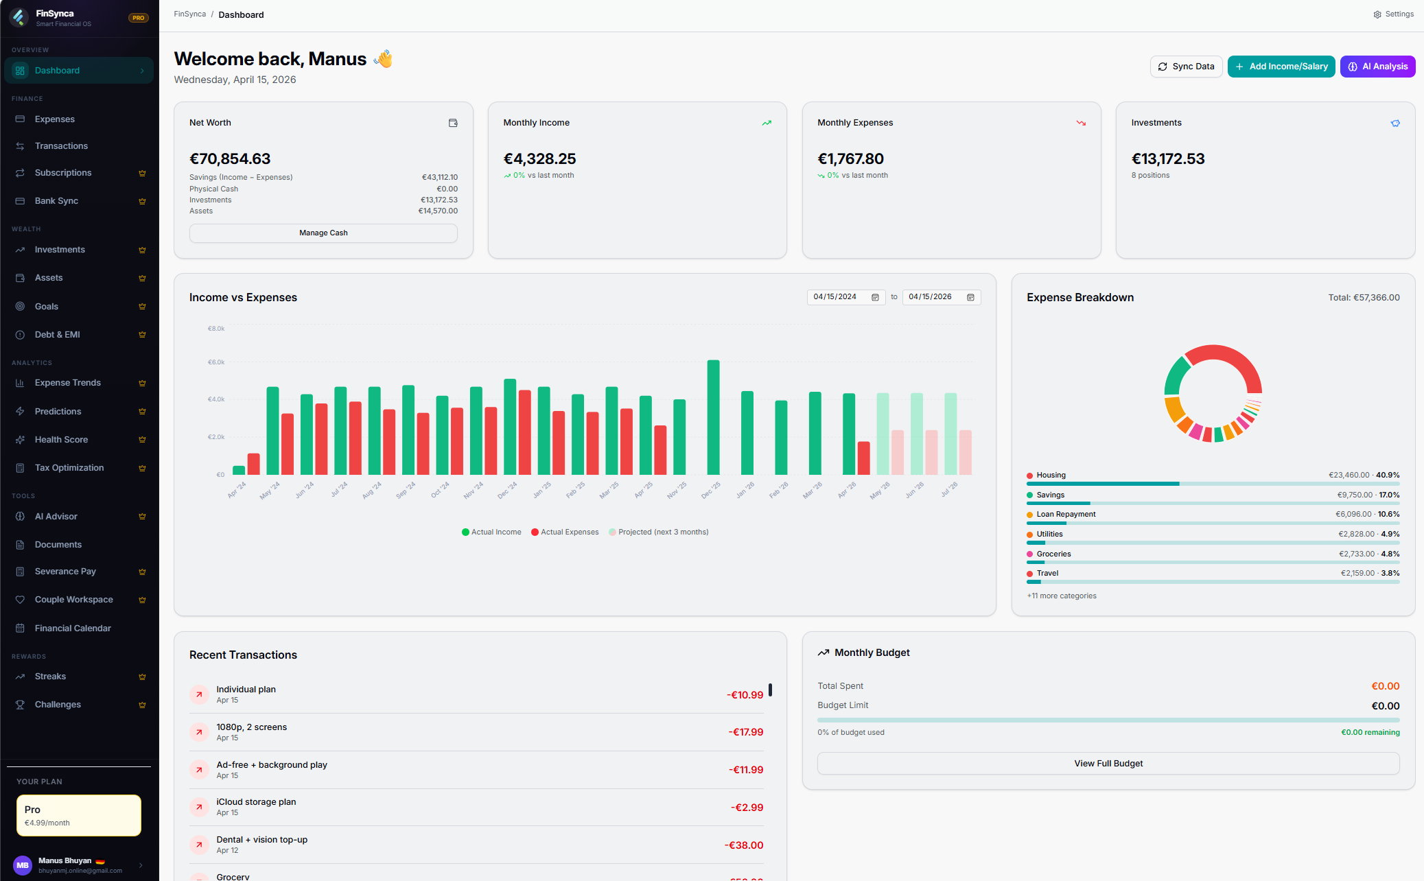The width and height of the screenshot is (1424, 881).
Task: Click the Monthly Income trend-up icon
Action: pos(767,124)
